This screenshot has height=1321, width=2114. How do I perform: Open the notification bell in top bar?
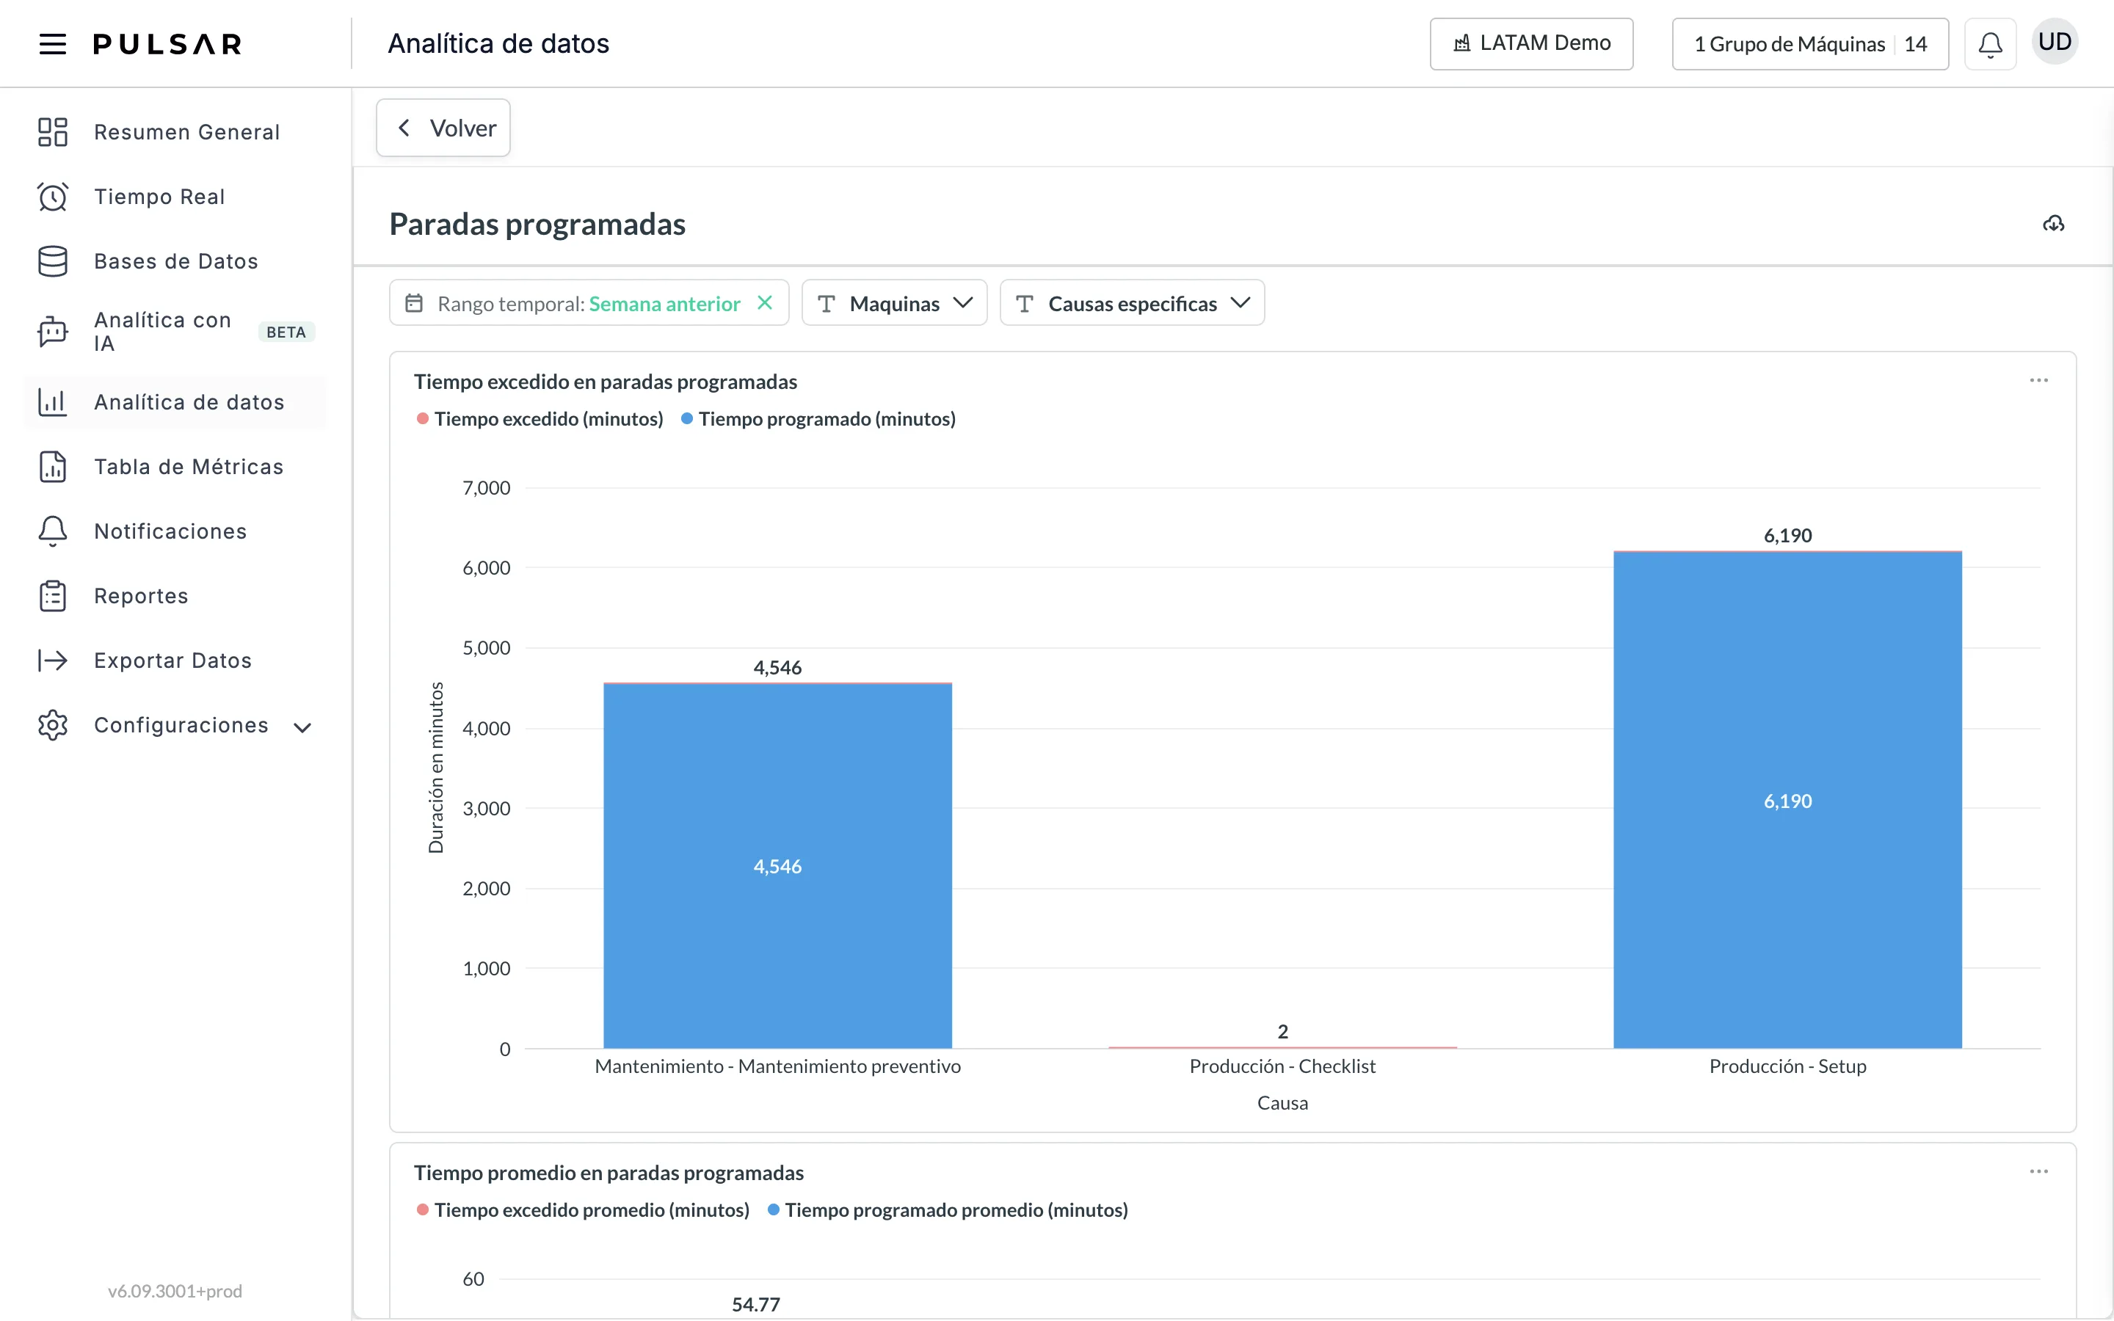pos(1990,44)
